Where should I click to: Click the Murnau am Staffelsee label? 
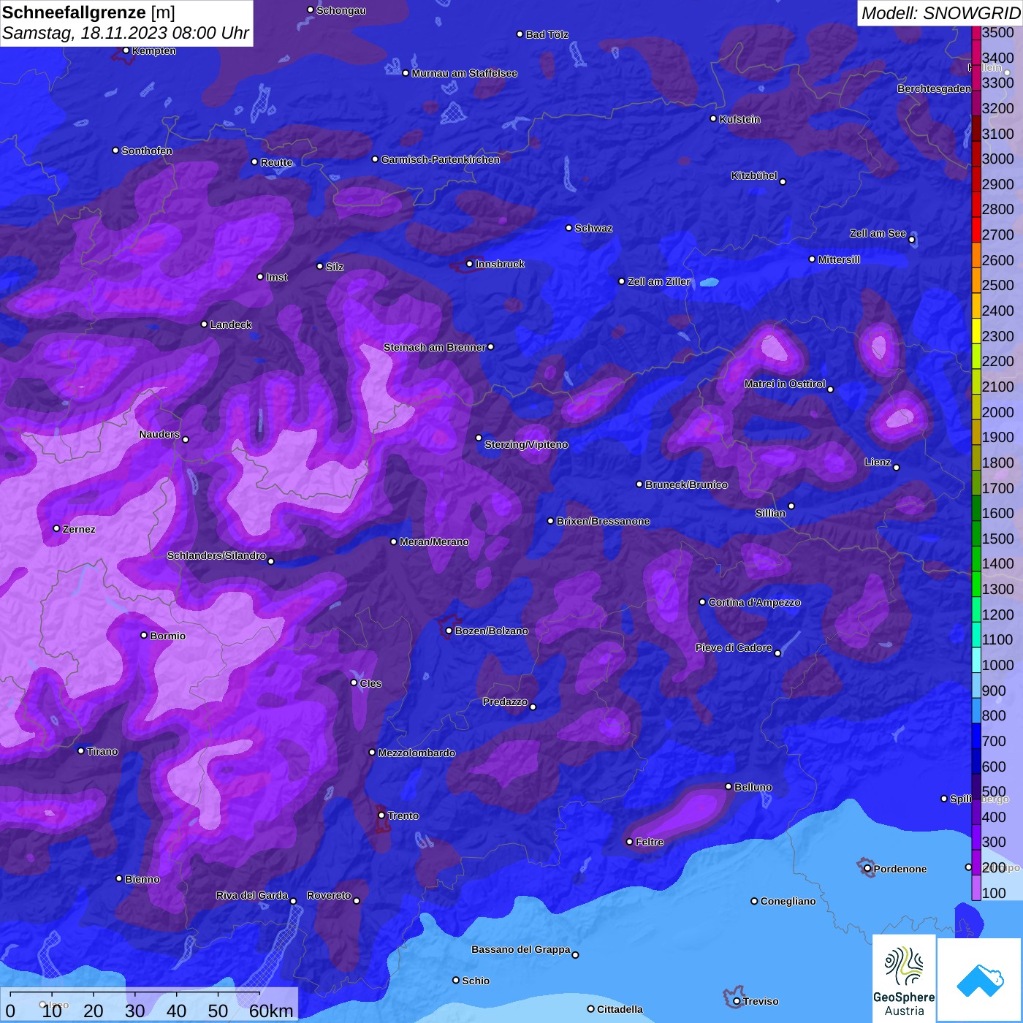pos(464,73)
